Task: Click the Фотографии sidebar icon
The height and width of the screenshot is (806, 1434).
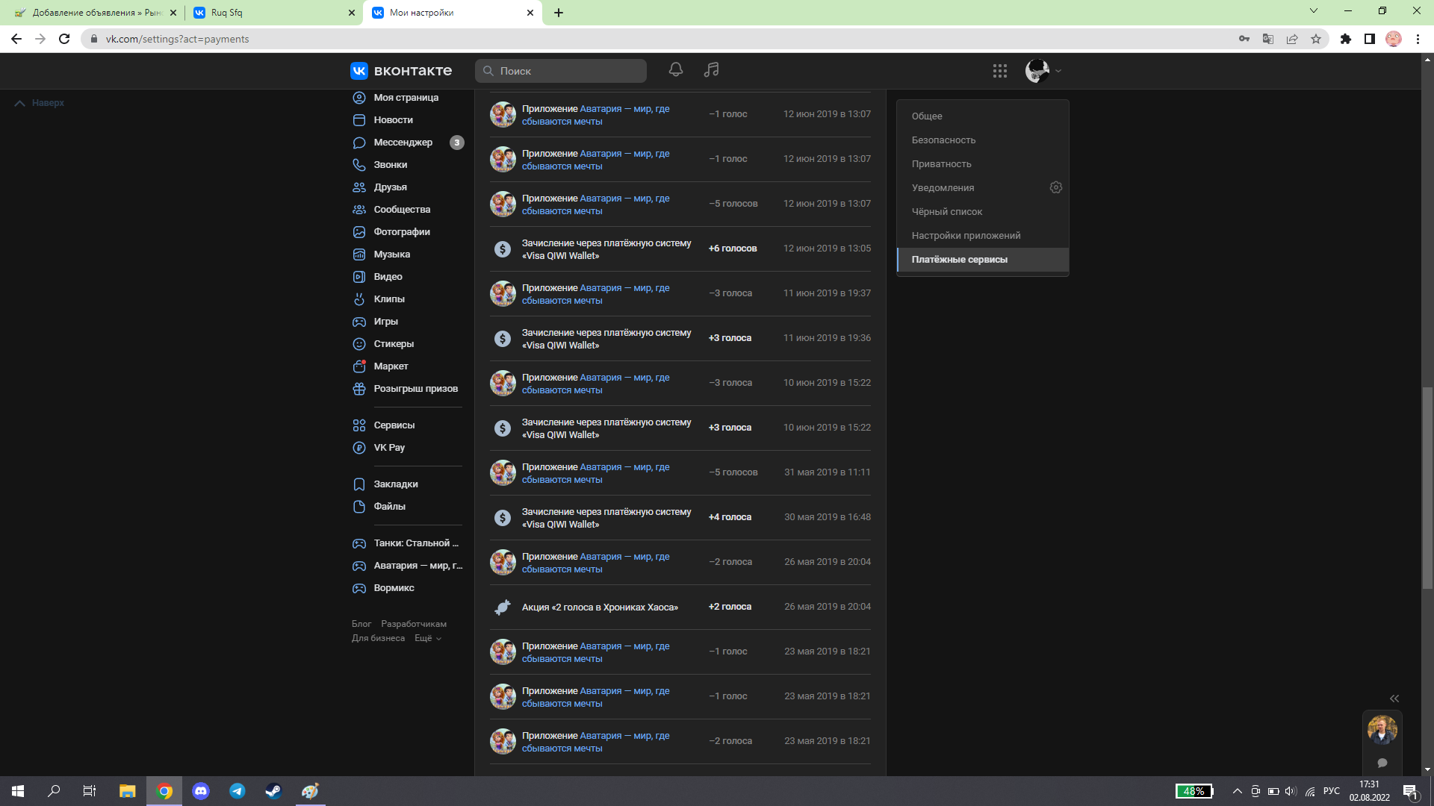Action: point(359,232)
